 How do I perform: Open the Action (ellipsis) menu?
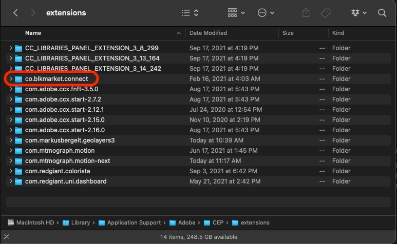tap(266, 13)
